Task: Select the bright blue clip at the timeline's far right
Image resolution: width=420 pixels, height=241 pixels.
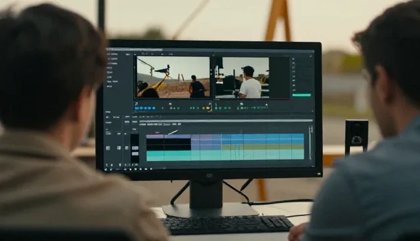Action: pos(298,139)
